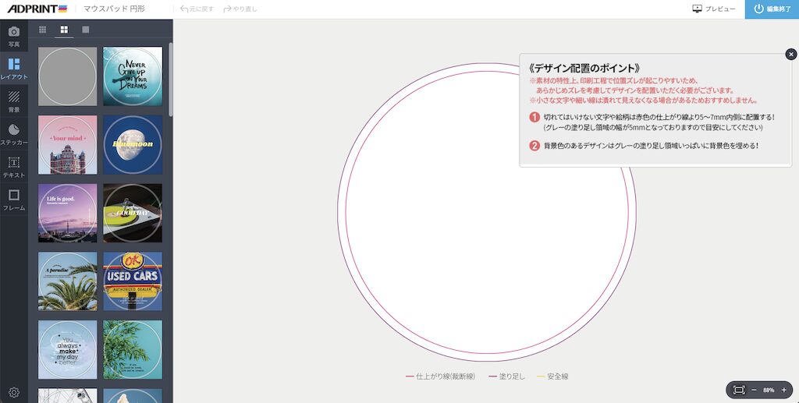Choose the Good Day record player layout
799x403 pixels.
pos(133,213)
